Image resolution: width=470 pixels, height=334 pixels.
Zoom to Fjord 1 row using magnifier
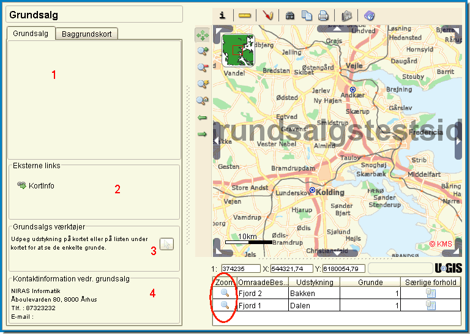(225, 305)
